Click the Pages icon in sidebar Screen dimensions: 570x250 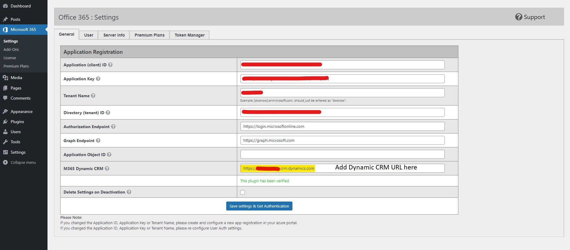(x=5, y=88)
